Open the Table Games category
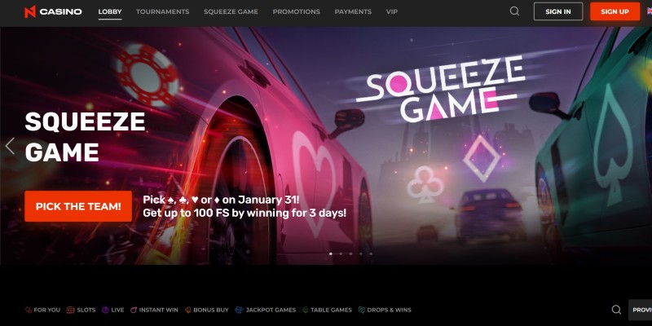The width and height of the screenshot is (652, 326). click(x=327, y=310)
